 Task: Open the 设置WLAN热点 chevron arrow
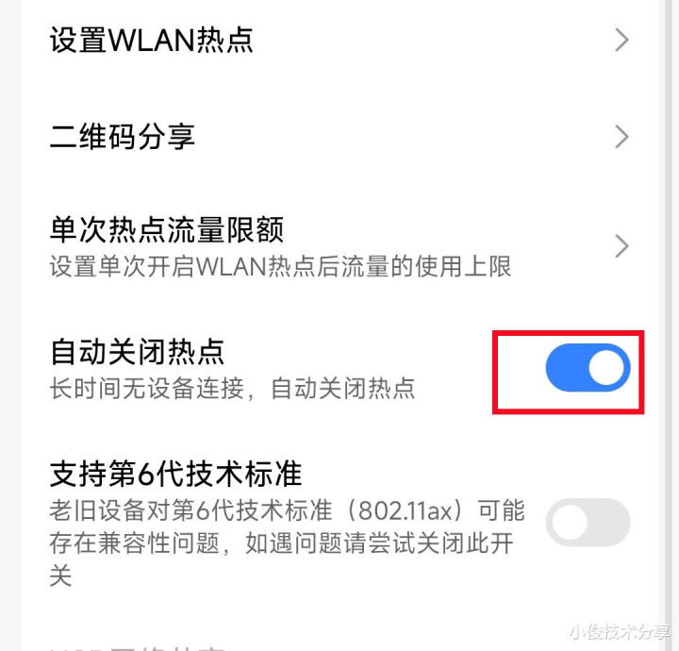pyautogui.click(x=621, y=41)
